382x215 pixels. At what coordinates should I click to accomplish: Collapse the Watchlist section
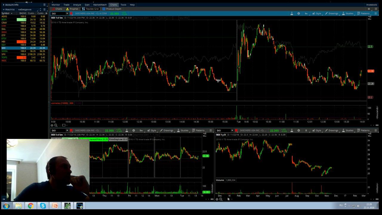[x=4, y=10]
